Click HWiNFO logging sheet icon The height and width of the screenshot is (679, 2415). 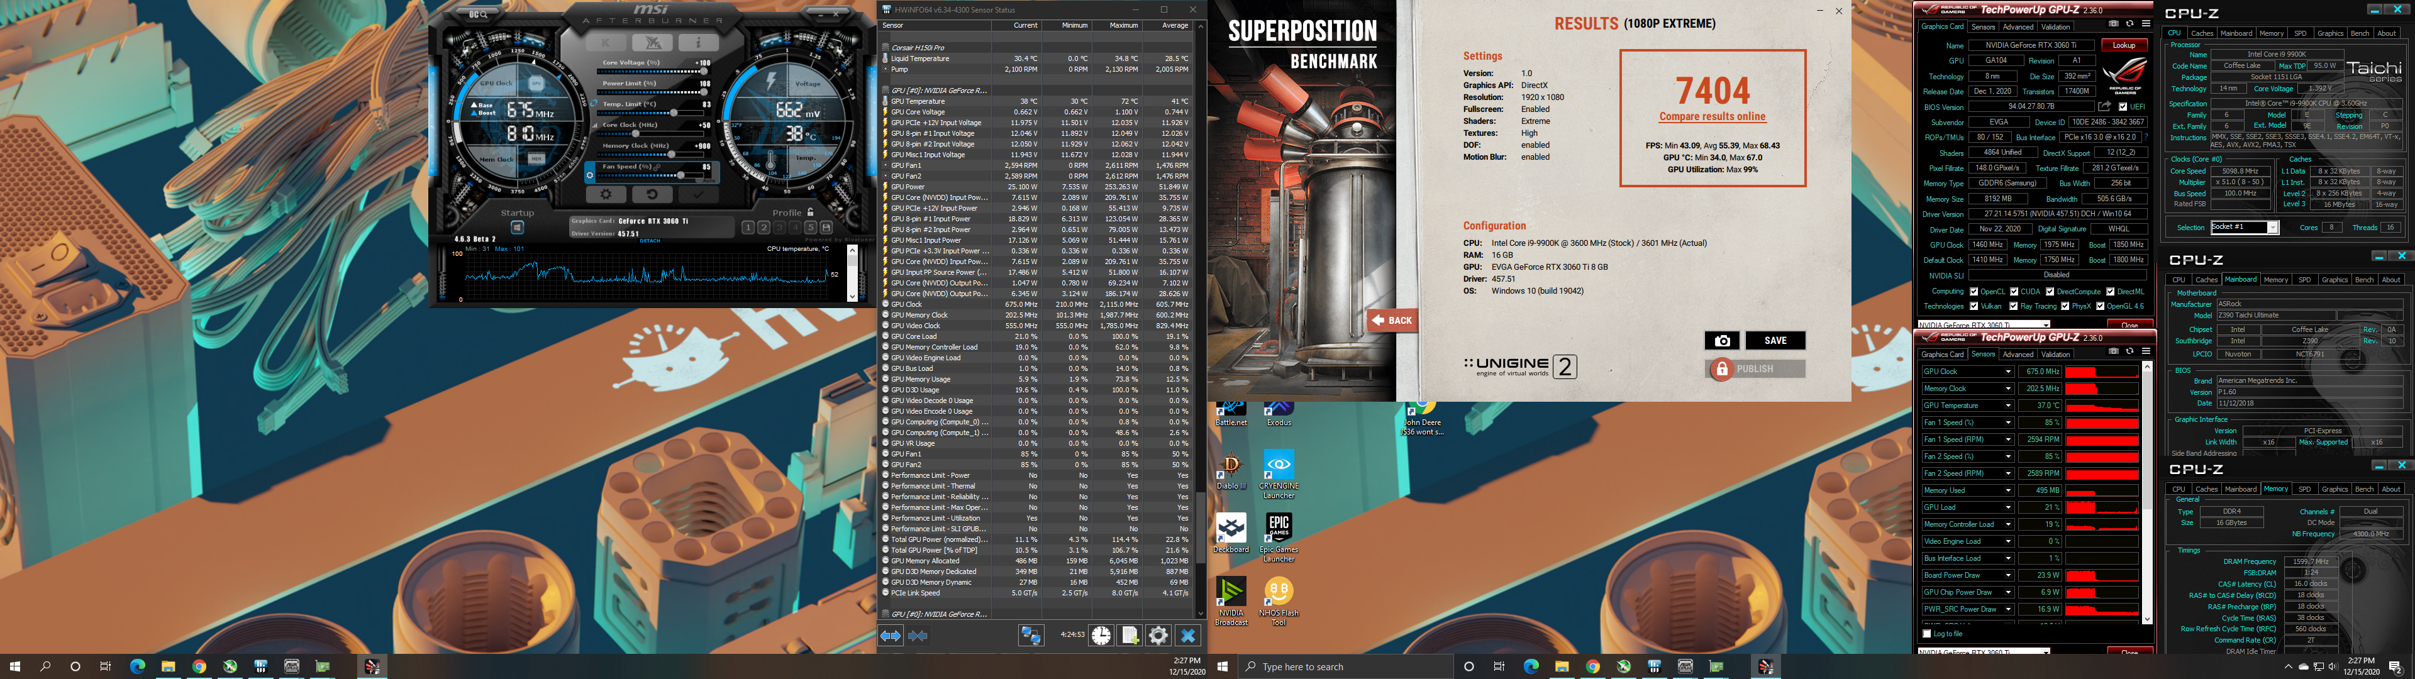pyautogui.click(x=1130, y=636)
